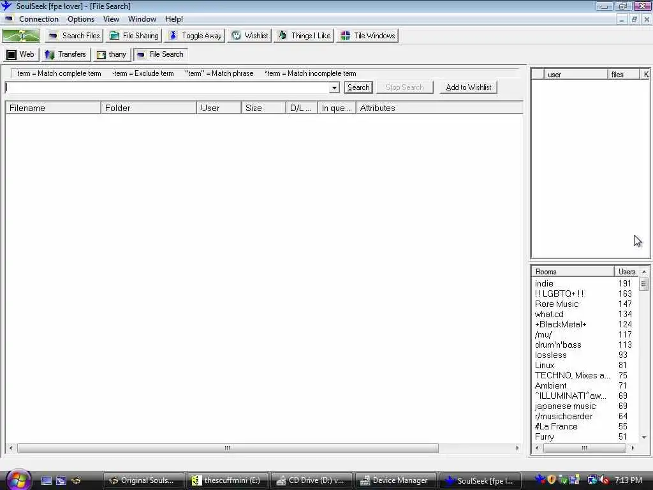Click Show Desktop quick launch icon
Image resolution: width=653 pixels, height=490 pixels.
pyautogui.click(x=46, y=480)
